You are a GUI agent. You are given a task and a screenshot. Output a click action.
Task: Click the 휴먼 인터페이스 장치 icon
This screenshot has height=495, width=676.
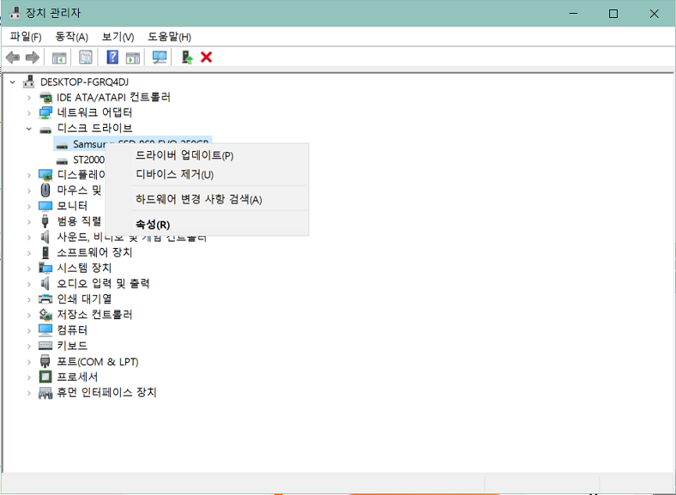[45, 392]
